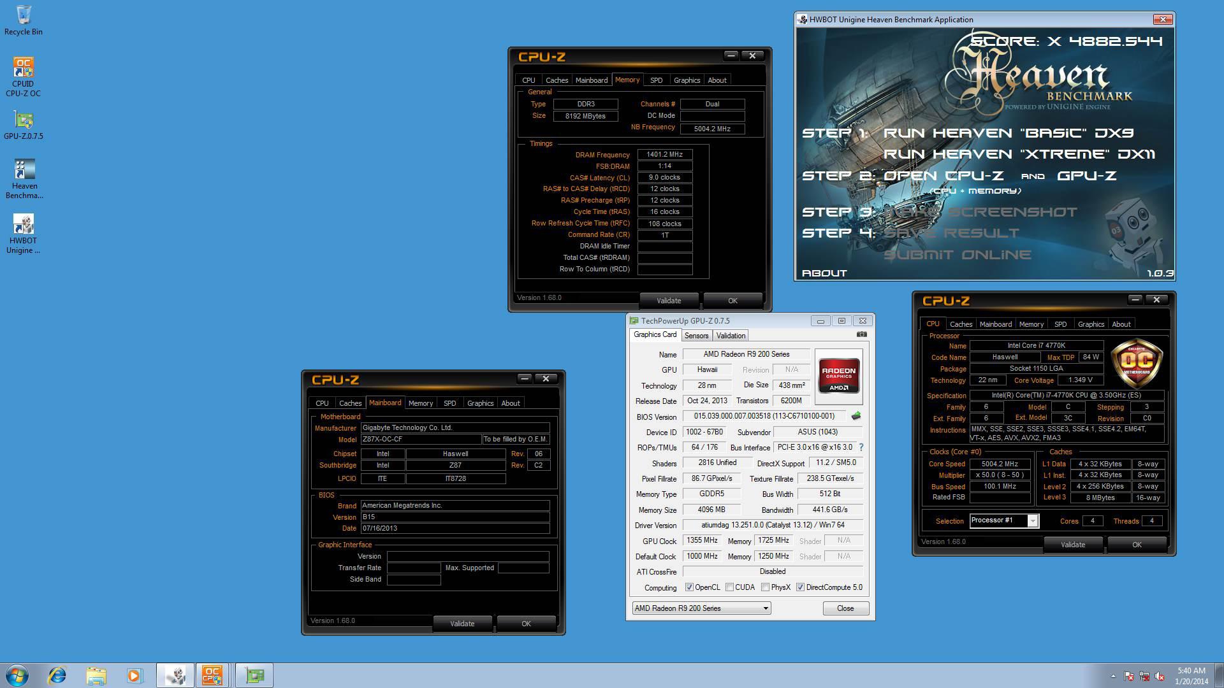
Task: Click the Core Speed value 5004.2 MHz
Action: point(1000,464)
